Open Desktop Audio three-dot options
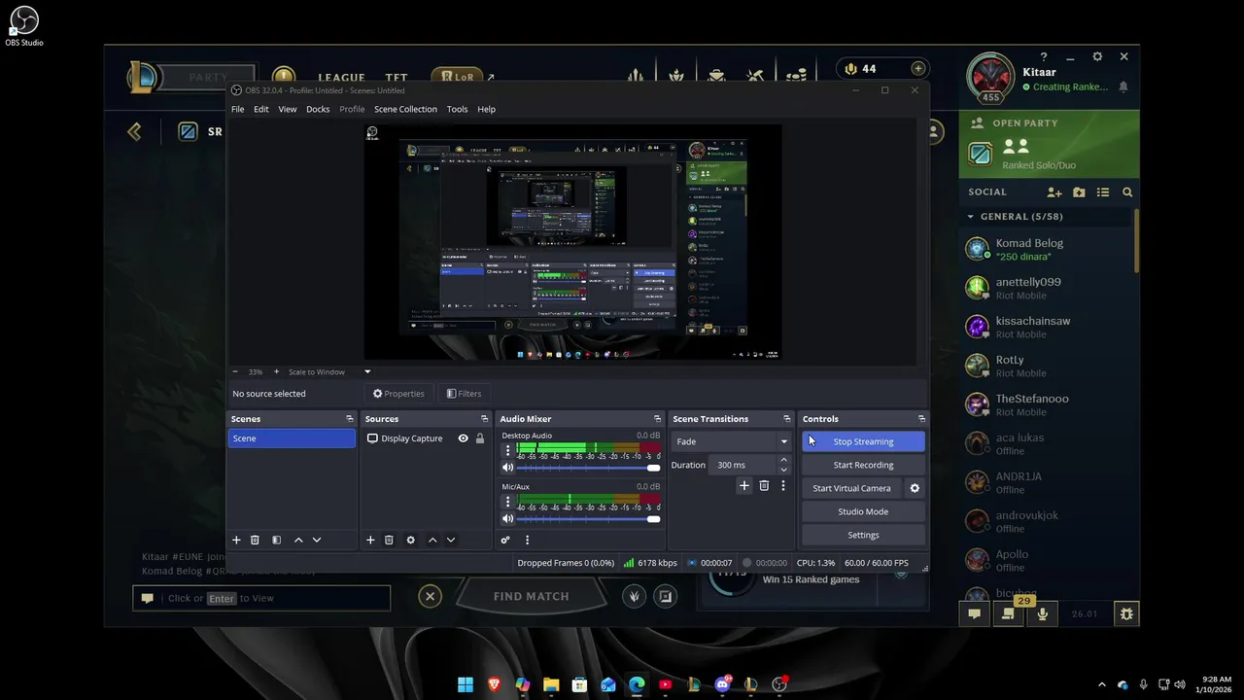 click(x=507, y=450)
